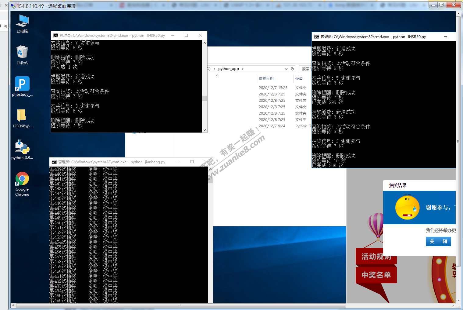
Task: Open the address bar history dropdown
Action: (x=286, y=69)
